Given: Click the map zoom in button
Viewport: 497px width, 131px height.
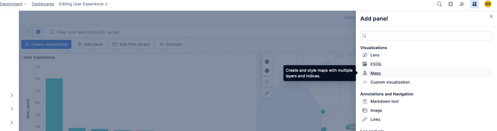Looking at the screenshot, I should [267, 62].
